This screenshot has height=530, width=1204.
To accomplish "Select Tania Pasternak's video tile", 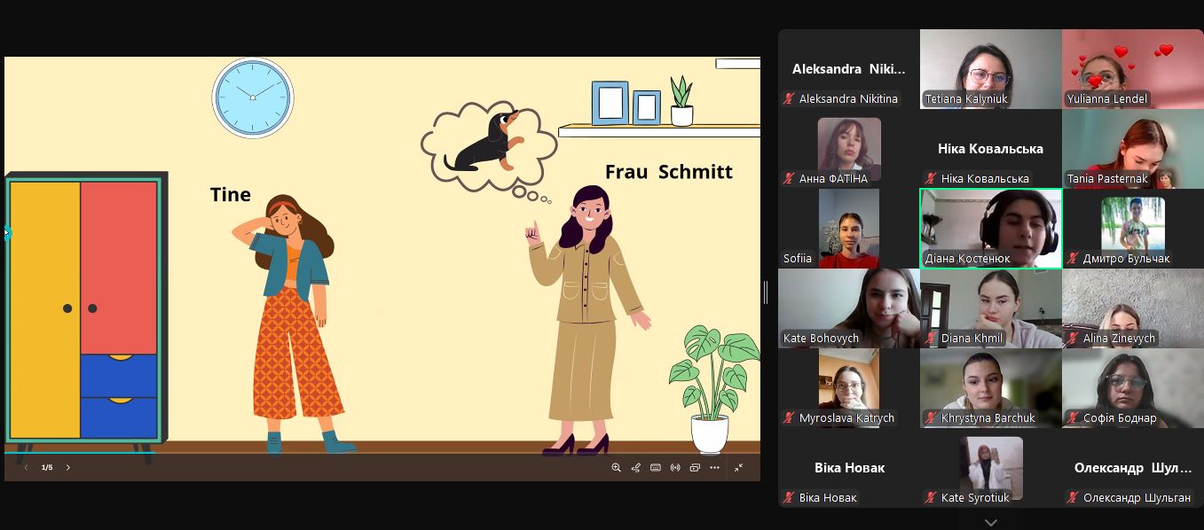I will tap(1133, 149).
